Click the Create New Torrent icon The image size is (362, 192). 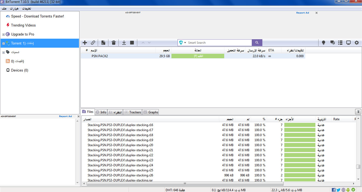(x=103, y=43)
